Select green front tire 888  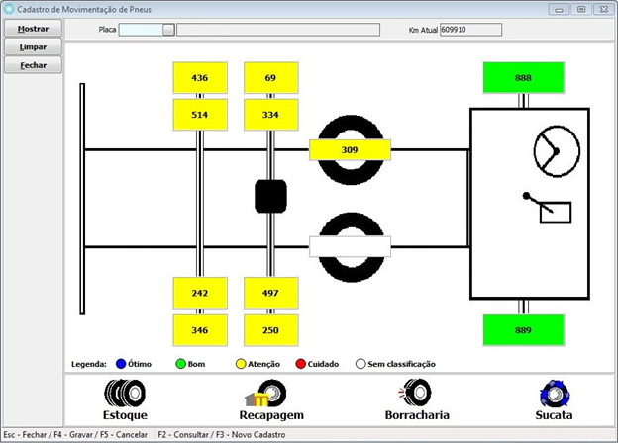523,77
